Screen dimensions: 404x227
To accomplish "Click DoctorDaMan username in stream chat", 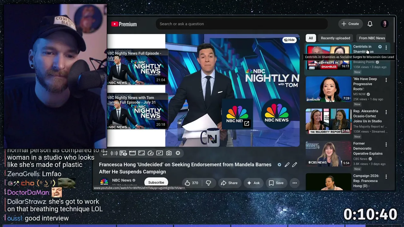I will [28, 192].
